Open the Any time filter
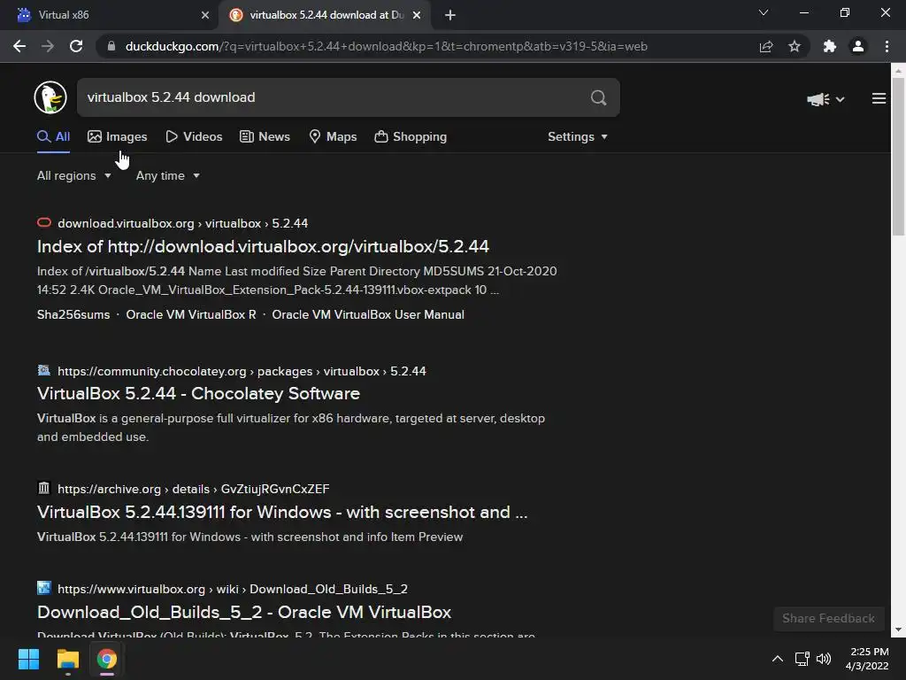This screenshot has height=680, width=906. [167, 176]
